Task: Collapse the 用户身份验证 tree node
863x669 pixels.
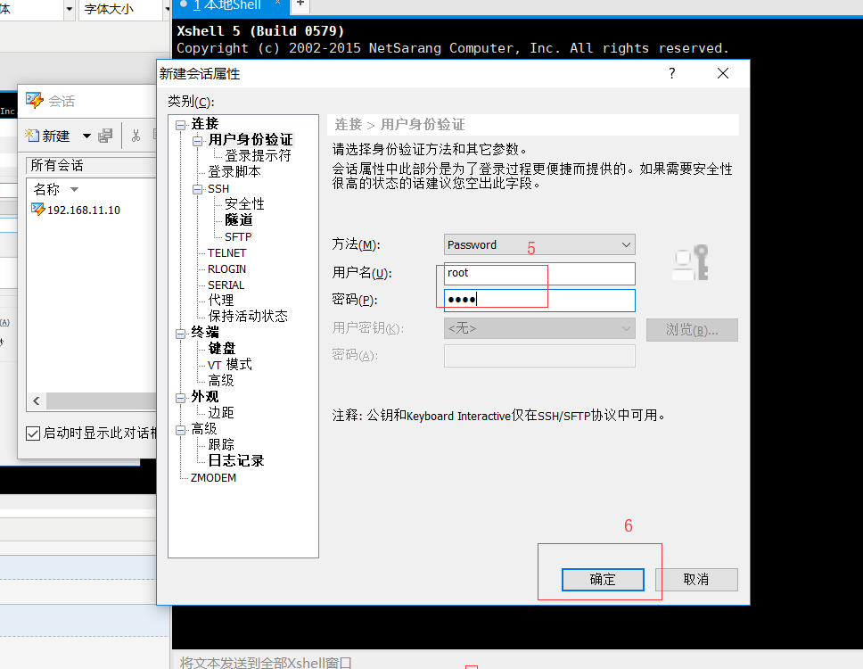Action: (197, 141)
